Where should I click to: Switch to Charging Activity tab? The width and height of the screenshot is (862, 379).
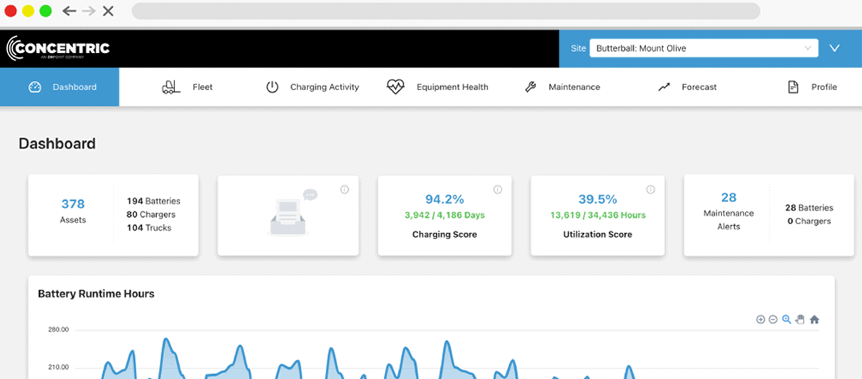312,87
